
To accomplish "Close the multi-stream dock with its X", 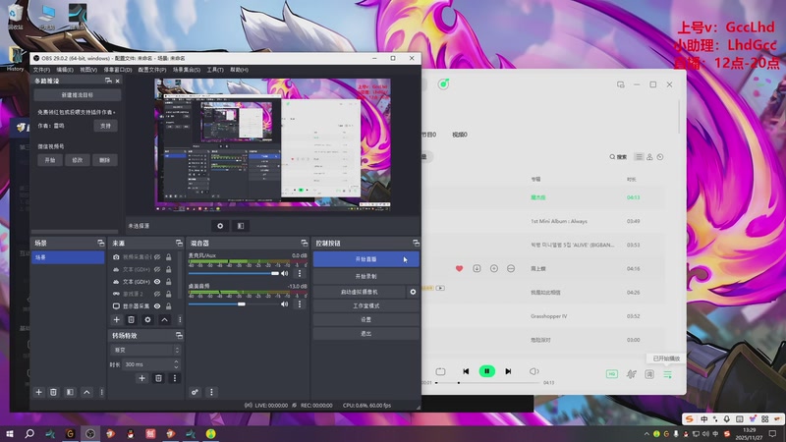I will 118,81.
